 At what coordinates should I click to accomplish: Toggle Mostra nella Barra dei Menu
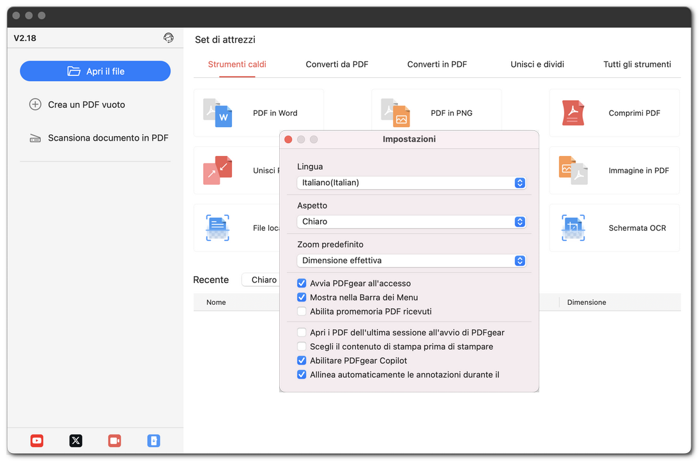(302, 297)
